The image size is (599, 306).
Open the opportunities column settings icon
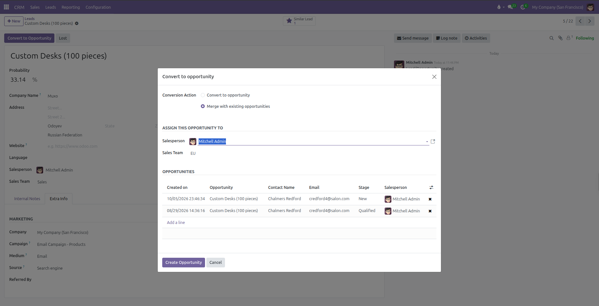431,188
